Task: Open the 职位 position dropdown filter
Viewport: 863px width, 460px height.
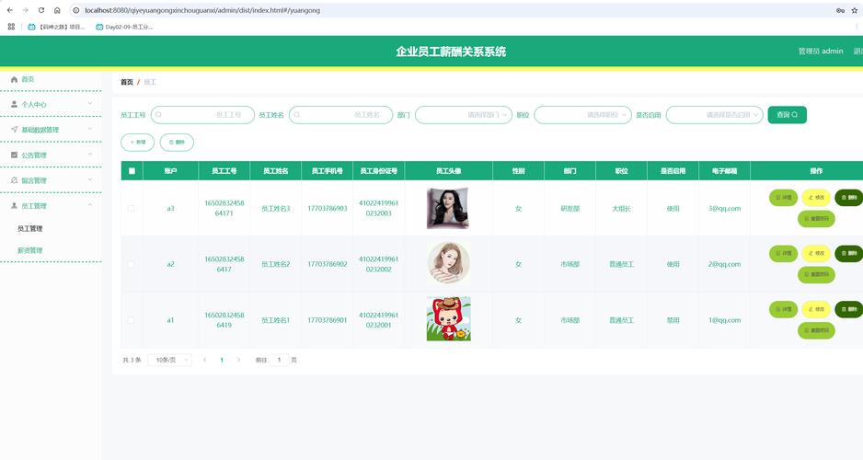Action: click(x=583, y=115)
